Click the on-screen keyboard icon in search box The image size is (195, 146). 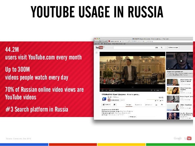click(157, 48)
